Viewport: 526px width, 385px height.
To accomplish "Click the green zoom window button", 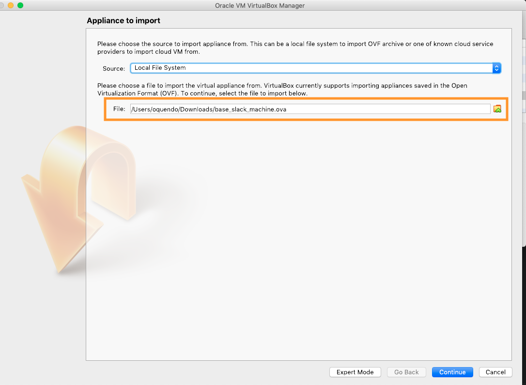I will tap(20, 5).
